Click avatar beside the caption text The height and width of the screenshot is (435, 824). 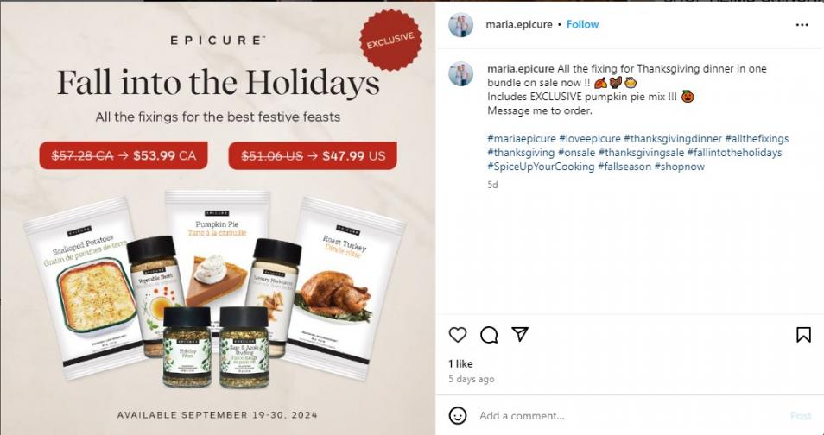461,73
